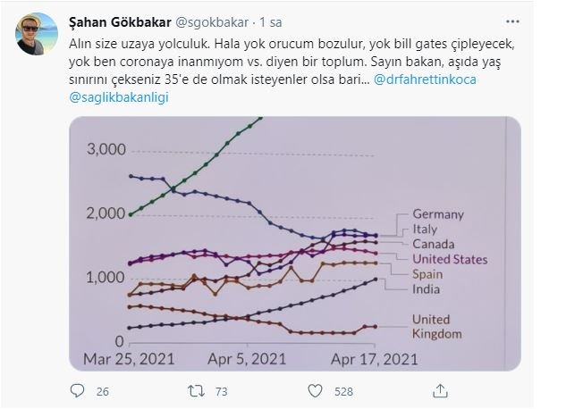Click the '1 sa' tweet timestamp
Image resolution: width=583 pixels, height=409 pixels.
click(x=271, y=22)
